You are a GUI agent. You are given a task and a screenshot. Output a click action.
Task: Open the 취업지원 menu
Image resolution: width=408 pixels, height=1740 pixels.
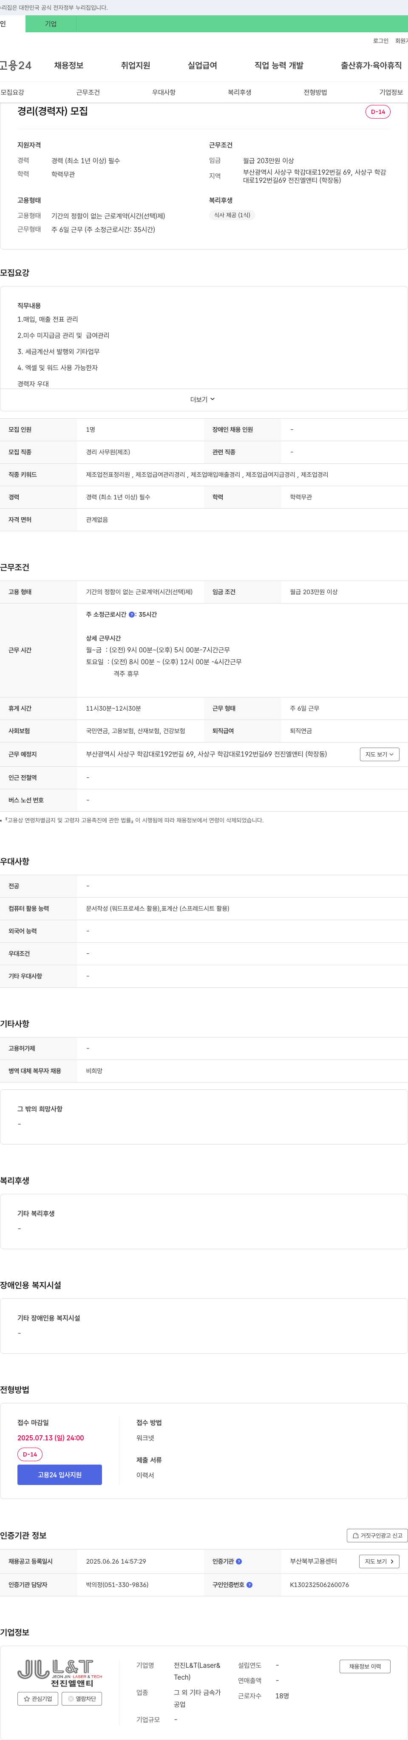[135, 65]
